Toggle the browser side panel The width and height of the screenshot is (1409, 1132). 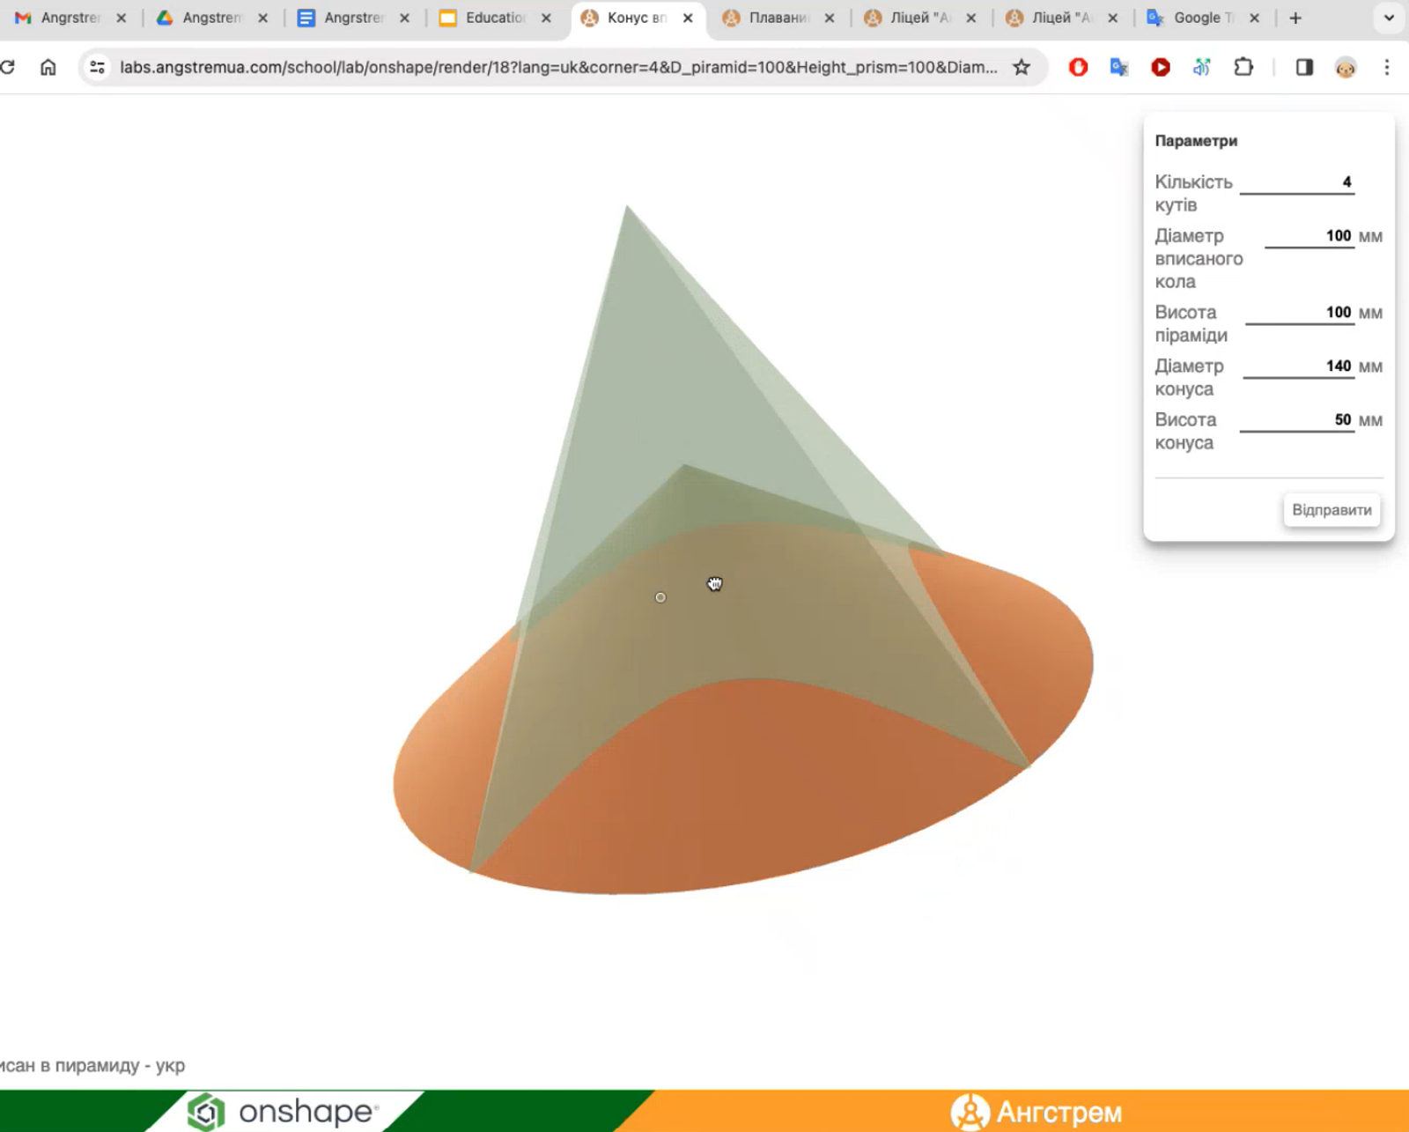click(1304, 67)
